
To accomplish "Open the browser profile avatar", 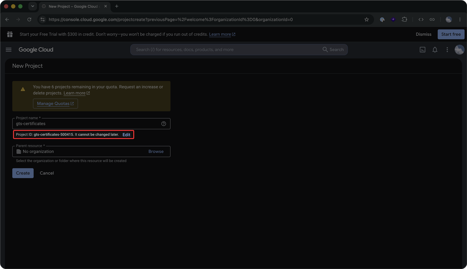I will [448, 19].
